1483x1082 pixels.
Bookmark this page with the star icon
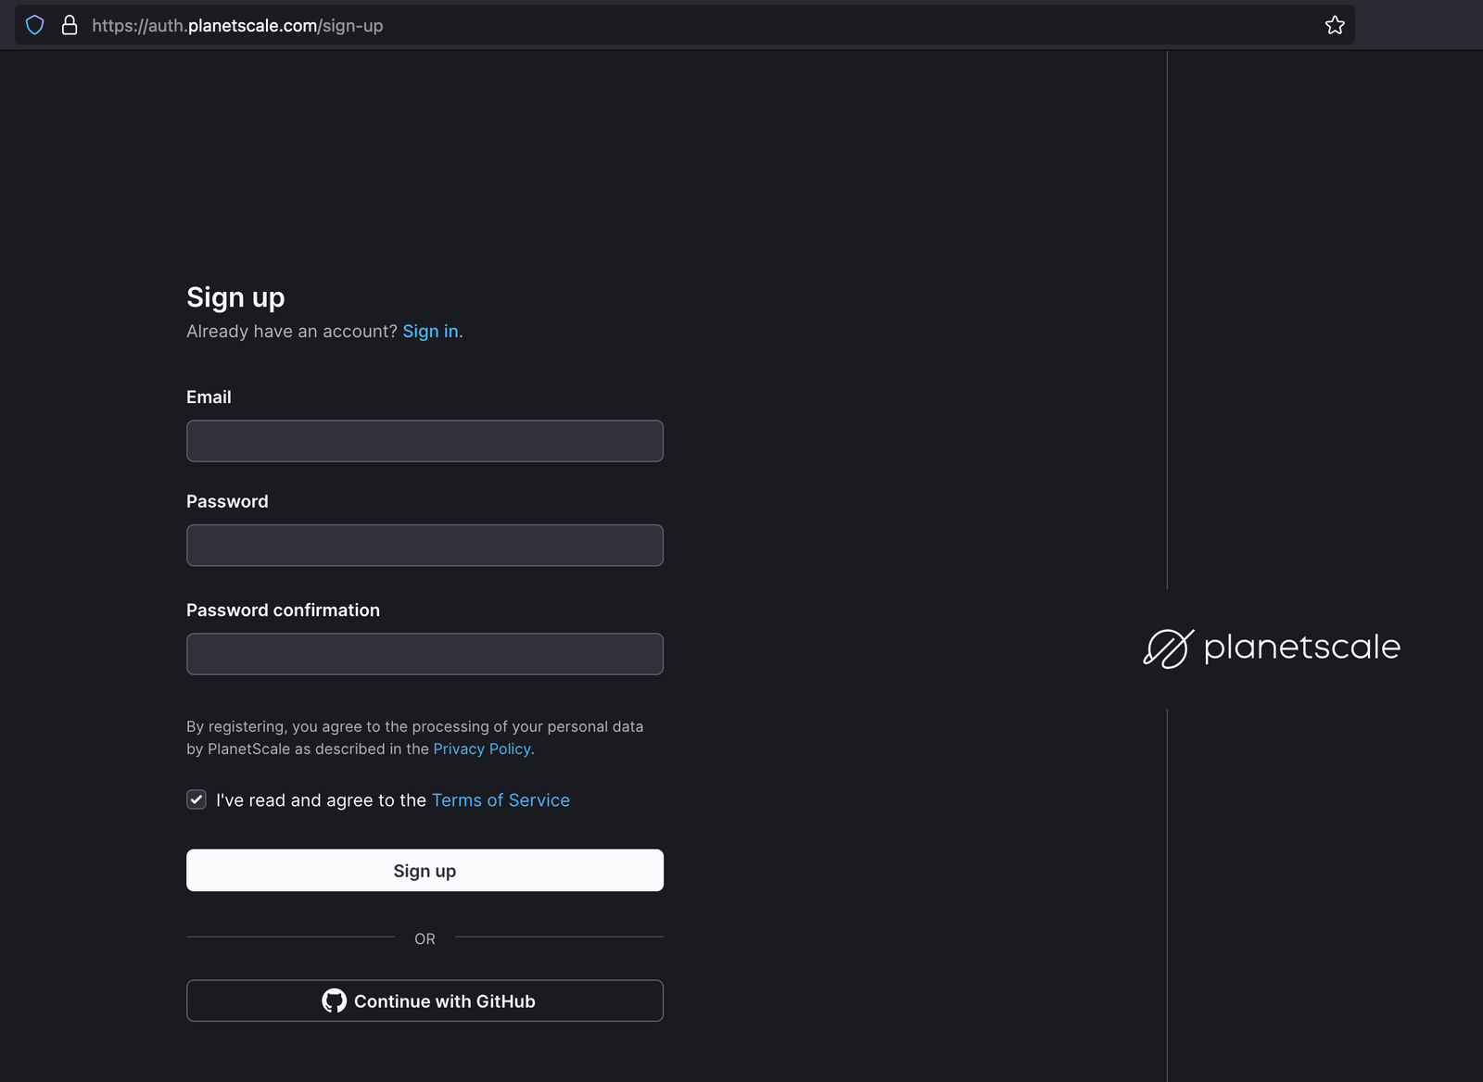1334,25
